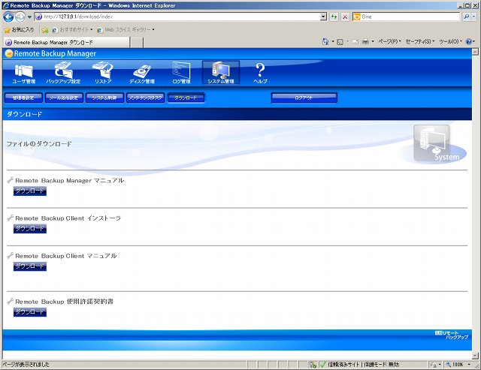
Task: Go back with the IE back arrow
Action: click(x=8, y=17)
